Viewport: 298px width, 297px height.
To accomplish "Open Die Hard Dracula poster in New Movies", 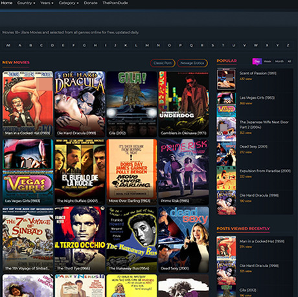I will tap(80, 104).
